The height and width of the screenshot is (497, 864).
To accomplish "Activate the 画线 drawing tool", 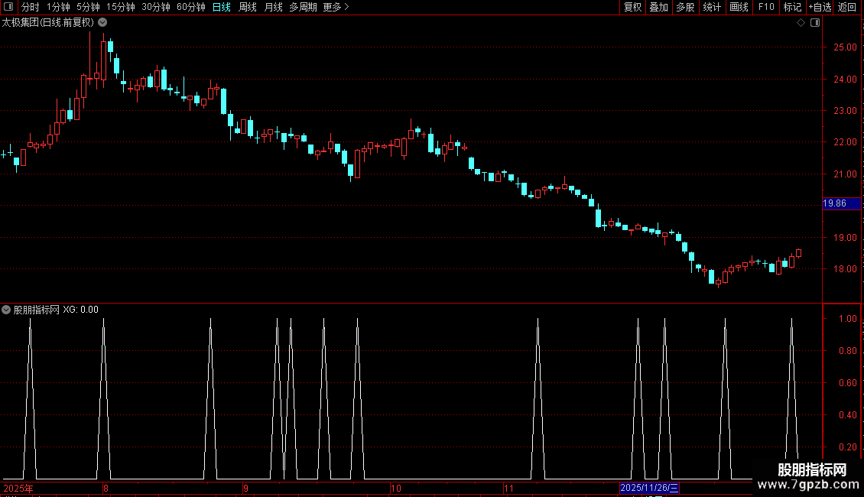I will point(739,7).
